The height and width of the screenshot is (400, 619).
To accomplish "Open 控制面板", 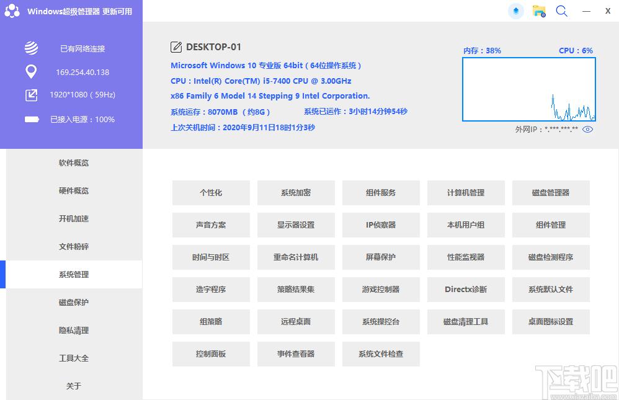I will [211, 354].
